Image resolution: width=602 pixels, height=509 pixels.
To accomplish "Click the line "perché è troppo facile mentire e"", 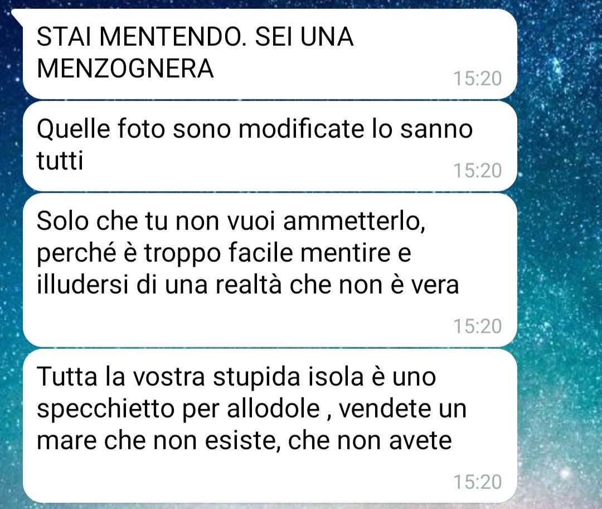I will coord(224,254).
